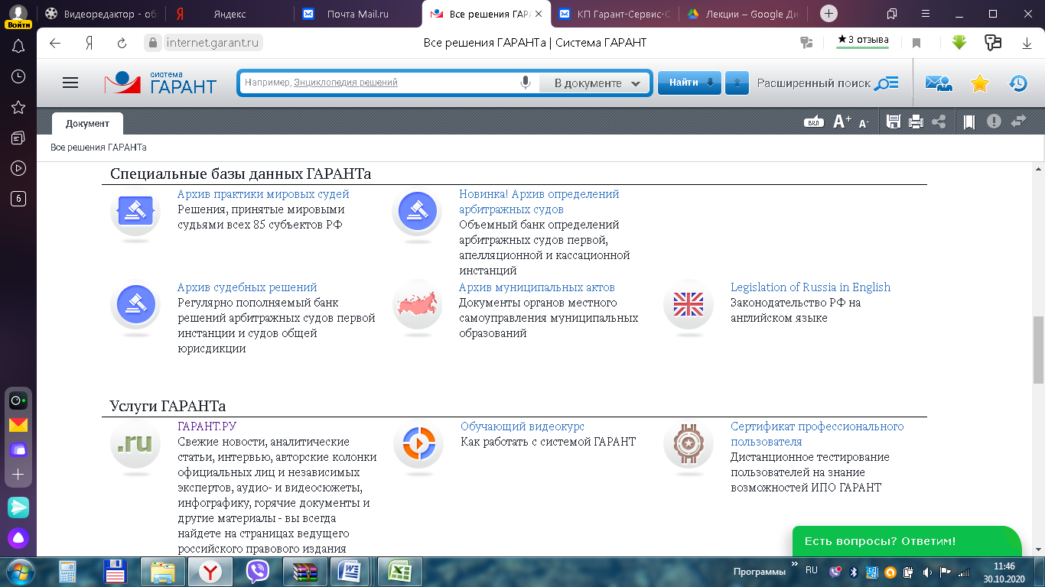Open Расширенный поиск advanced search
This screenshot has height=587, width=1045.
[828, 83]
